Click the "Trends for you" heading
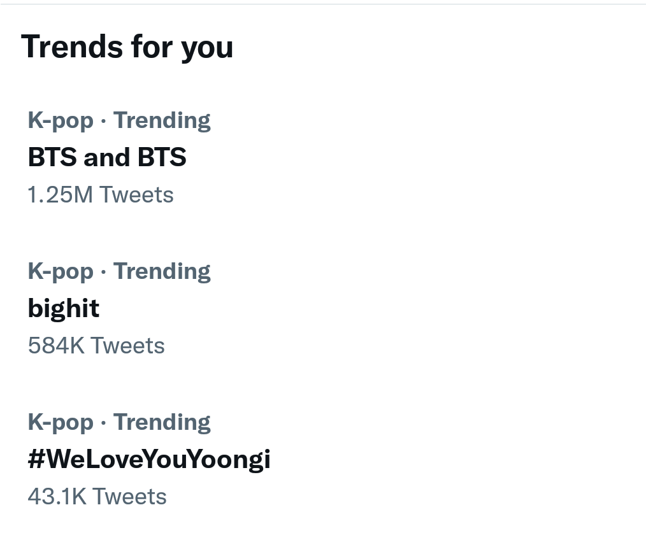The width and height of the screenshot is (646, 540). tap(127, 47)
